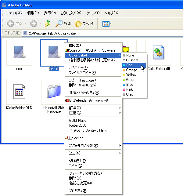Click 削除(D) menu entry
The width and height of the screenshot is (183, 196).
point(93,178)
